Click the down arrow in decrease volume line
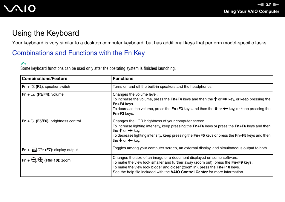 pyautogui.click(x=216, y=109)
